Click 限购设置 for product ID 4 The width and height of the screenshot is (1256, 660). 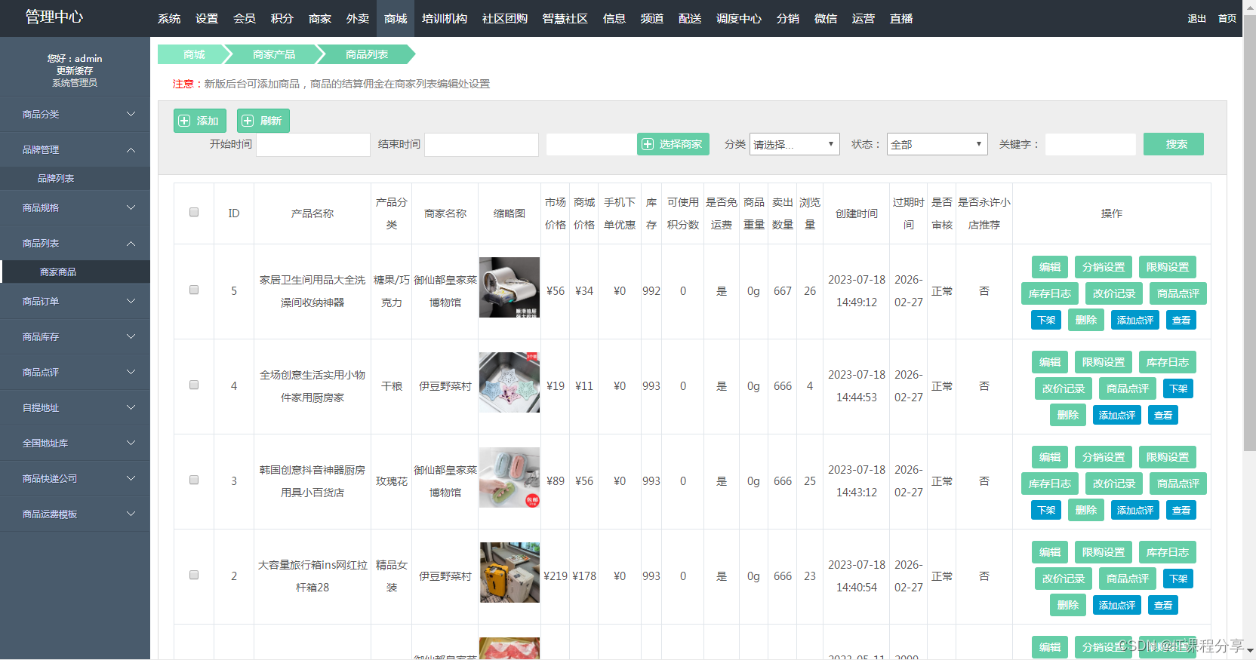[x=1104, y=362]
